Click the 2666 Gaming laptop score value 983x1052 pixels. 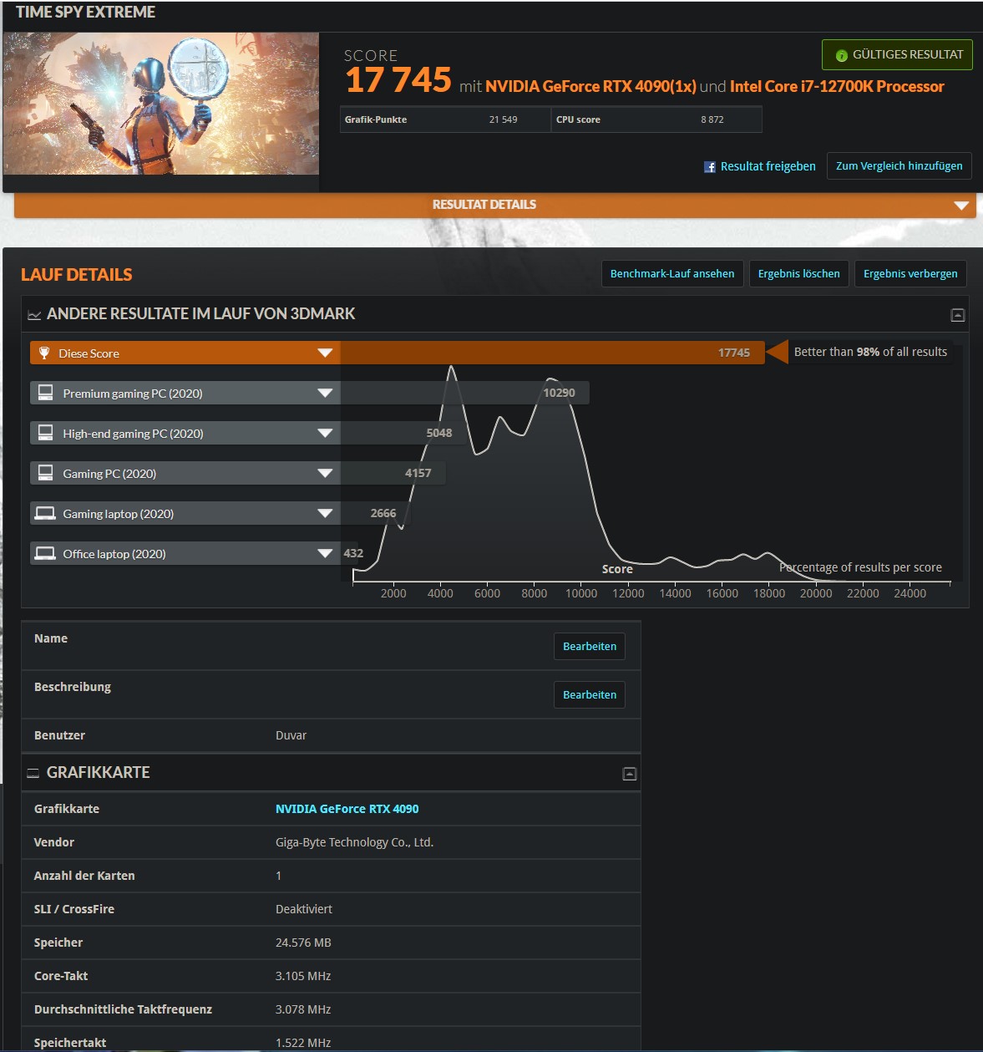[383, 513]
